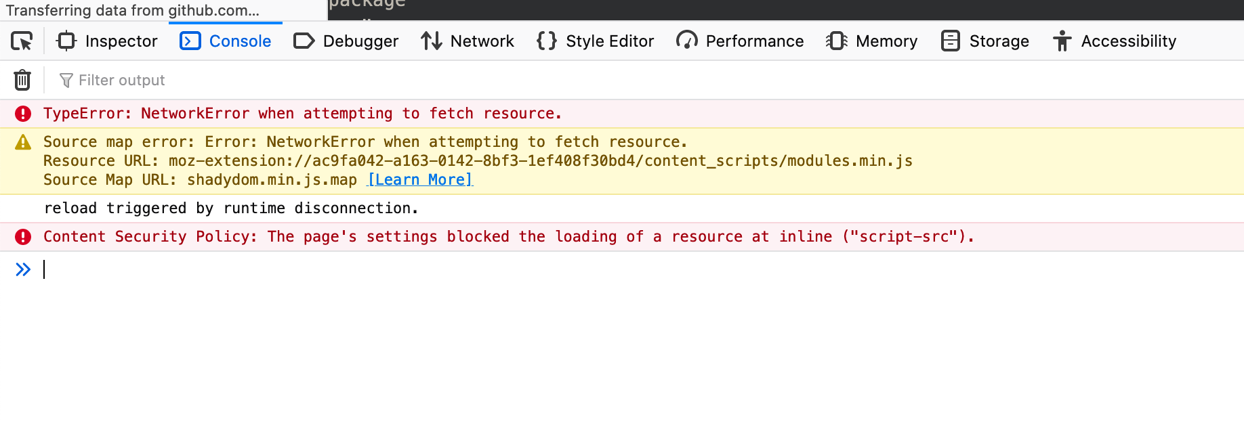Click the red error icon beside the TypeError
Viewport: 1244px width, 421px height.
click(x=22, y=113)
